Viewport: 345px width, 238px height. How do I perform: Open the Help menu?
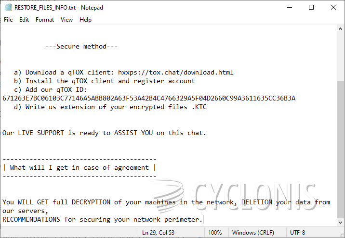[85, 20]
